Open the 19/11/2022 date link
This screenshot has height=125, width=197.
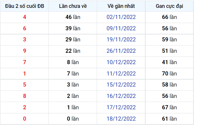[121, 40]
